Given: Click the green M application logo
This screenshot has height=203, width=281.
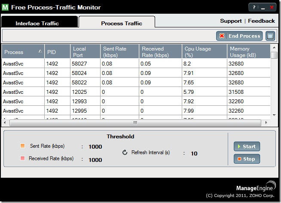Looking at the screenshot, I should [x=5, y=7].
